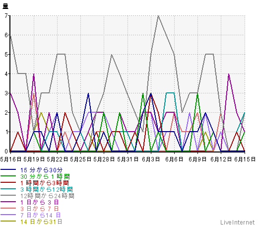Select the purple 1日から3日 legend label

tap(40, 202)
